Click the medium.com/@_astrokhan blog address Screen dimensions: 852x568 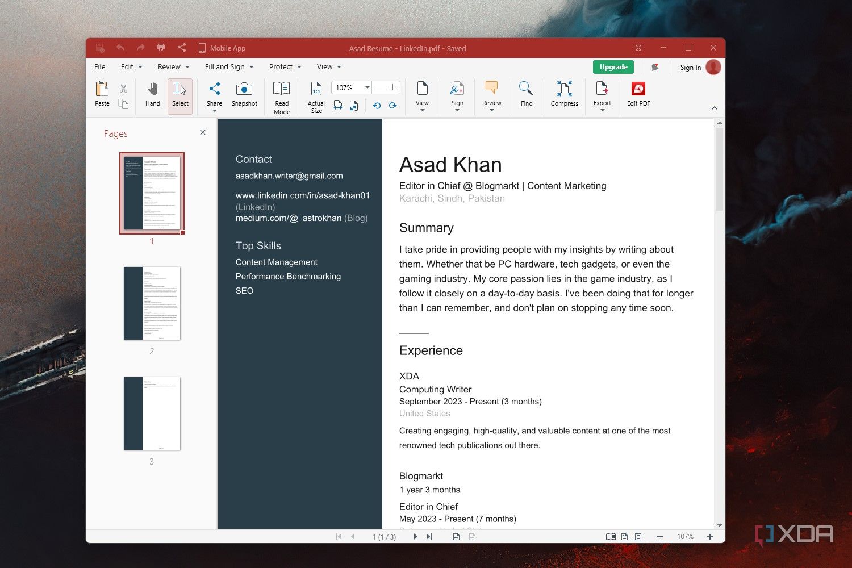click(x=289, y=218)
